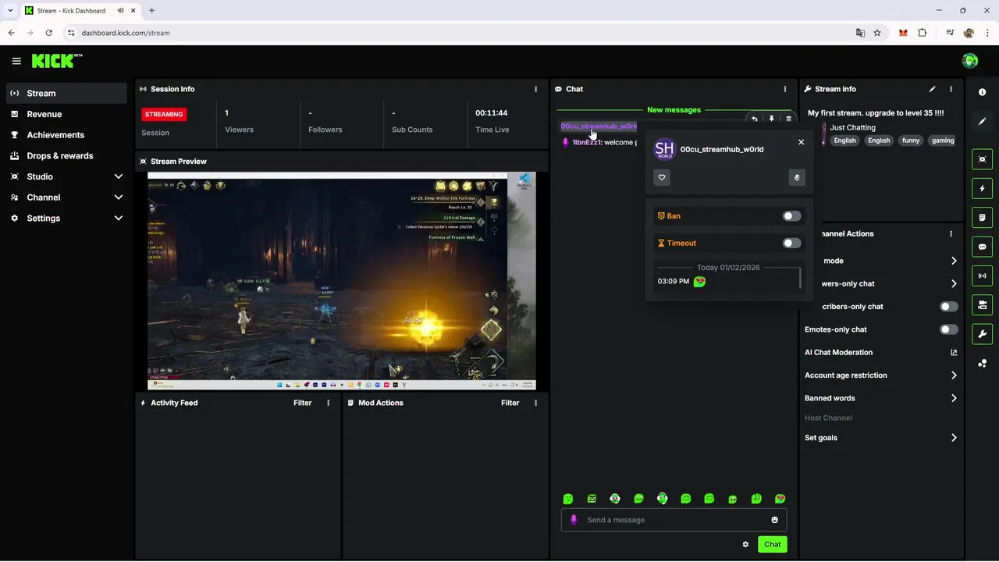The height and width of the screenshot is (562, 999).
Task: Click the reply arrow on the chat message
Action: pyautogui.click(x=755, y=119)
